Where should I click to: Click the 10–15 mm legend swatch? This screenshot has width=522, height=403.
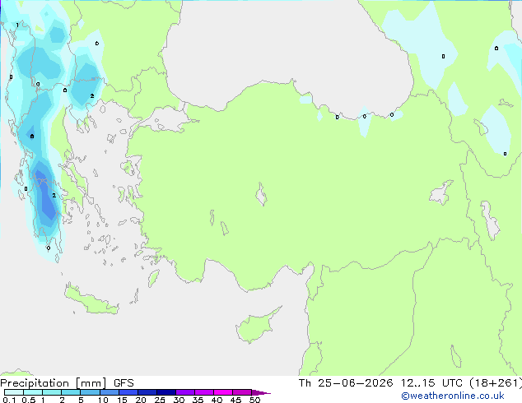109,392
